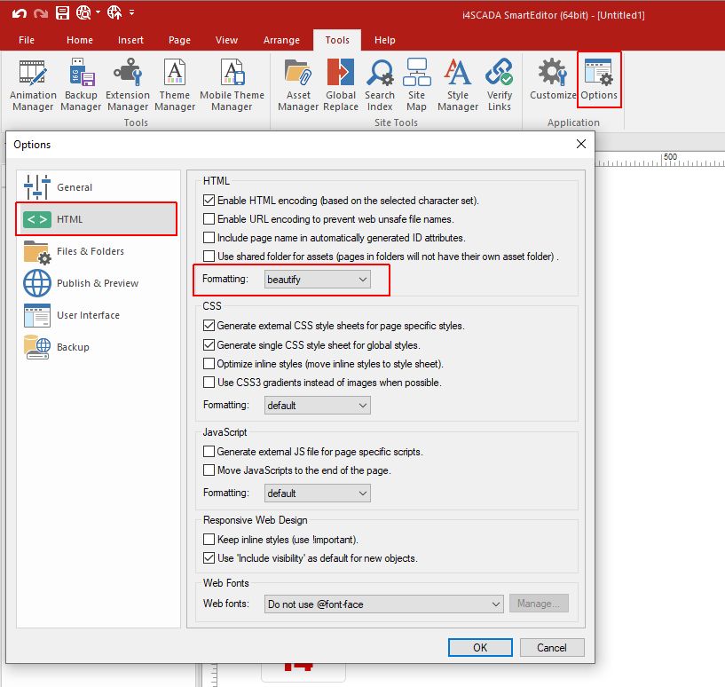Switch to the Arrange ribbon tab

(x=281, y=40)
